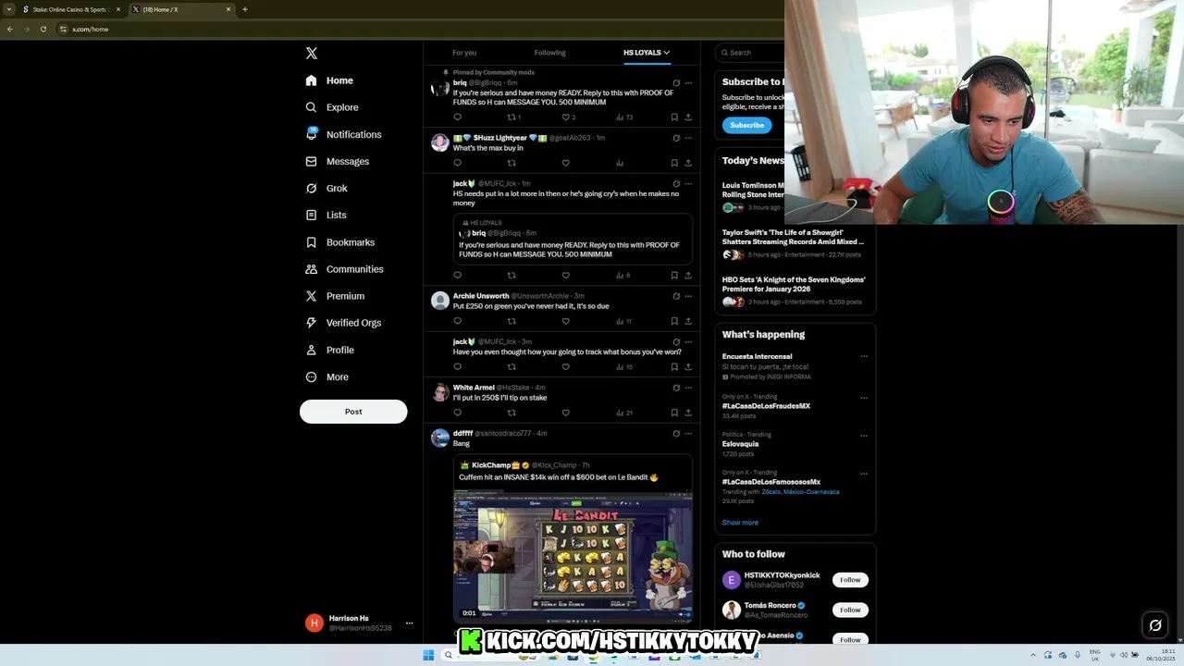Like briq's pinned post

pos(566,117)
